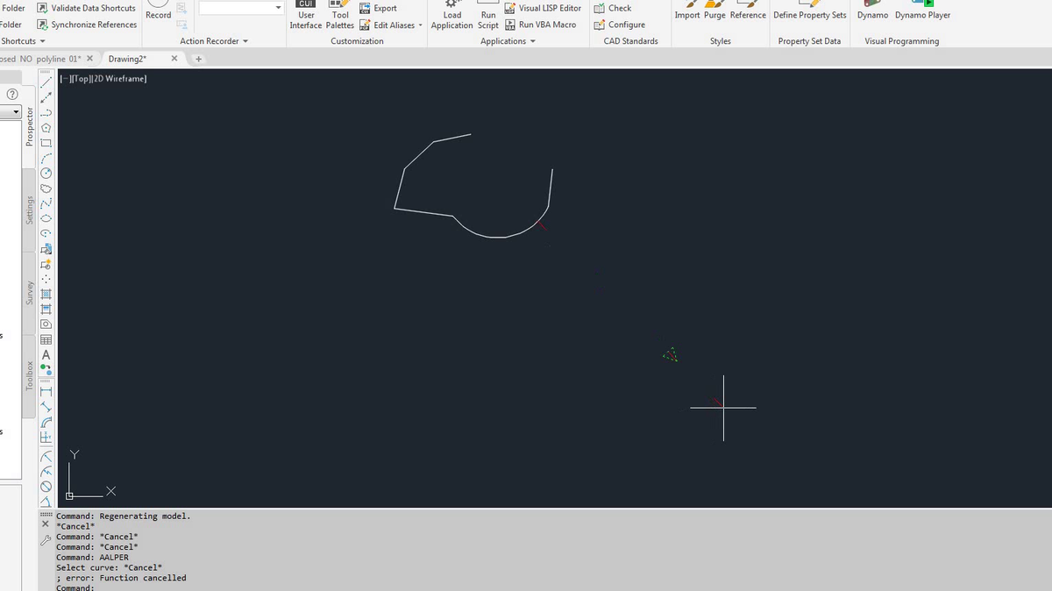Click the Top viewport view control

pyautogui.click(x=80, y=79)
